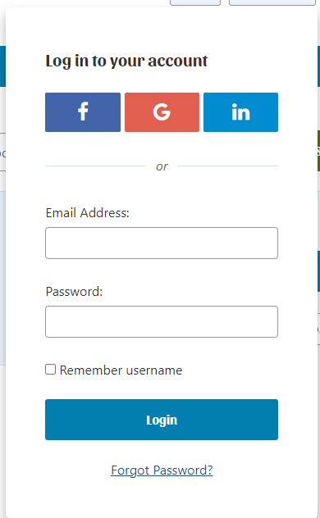
Task: Click the partially hidden top-left button behind the dialog
Action: click(195, 2)
